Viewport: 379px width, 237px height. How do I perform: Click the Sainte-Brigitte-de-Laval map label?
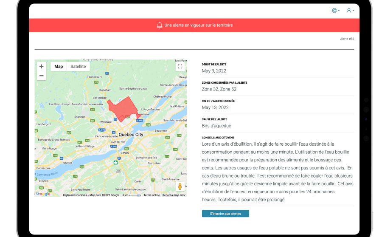point(133,88)
